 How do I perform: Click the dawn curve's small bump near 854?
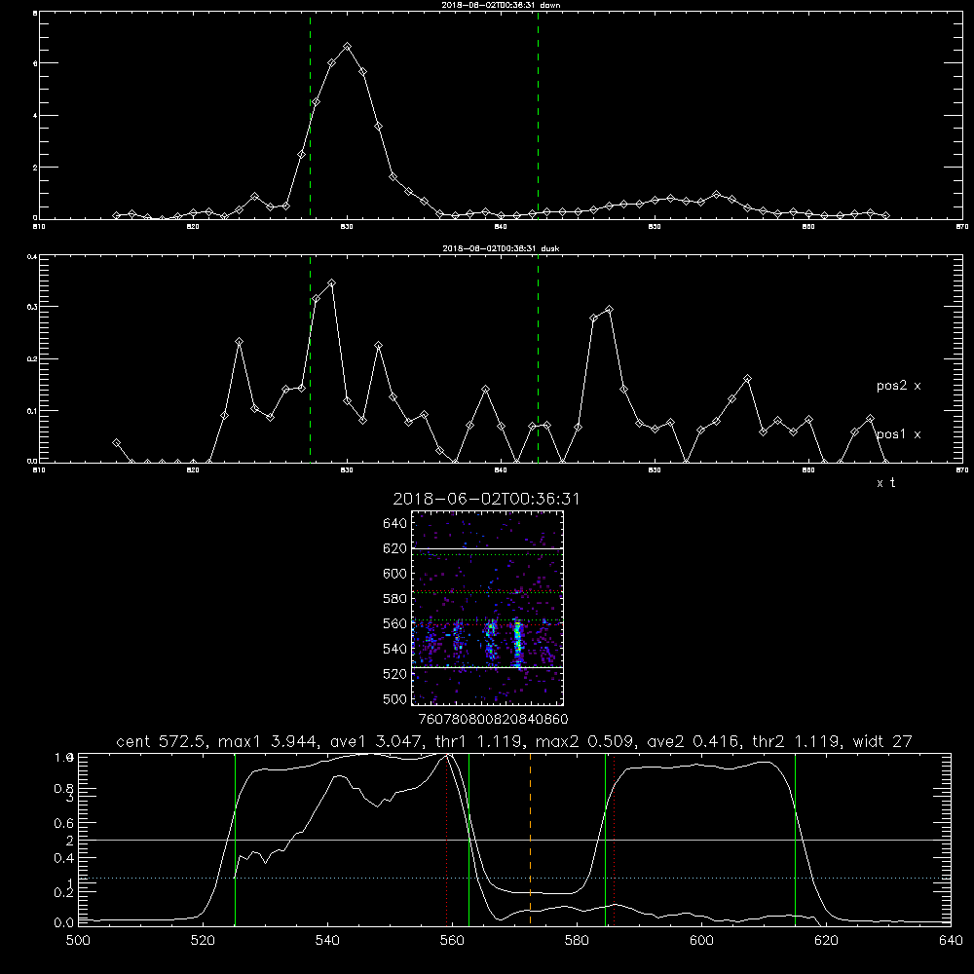pyautogui.click(x=717, y=195)
